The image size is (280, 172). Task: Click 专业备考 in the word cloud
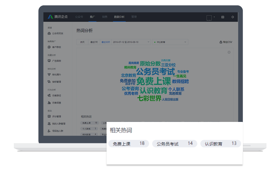(x=183, y=72)
